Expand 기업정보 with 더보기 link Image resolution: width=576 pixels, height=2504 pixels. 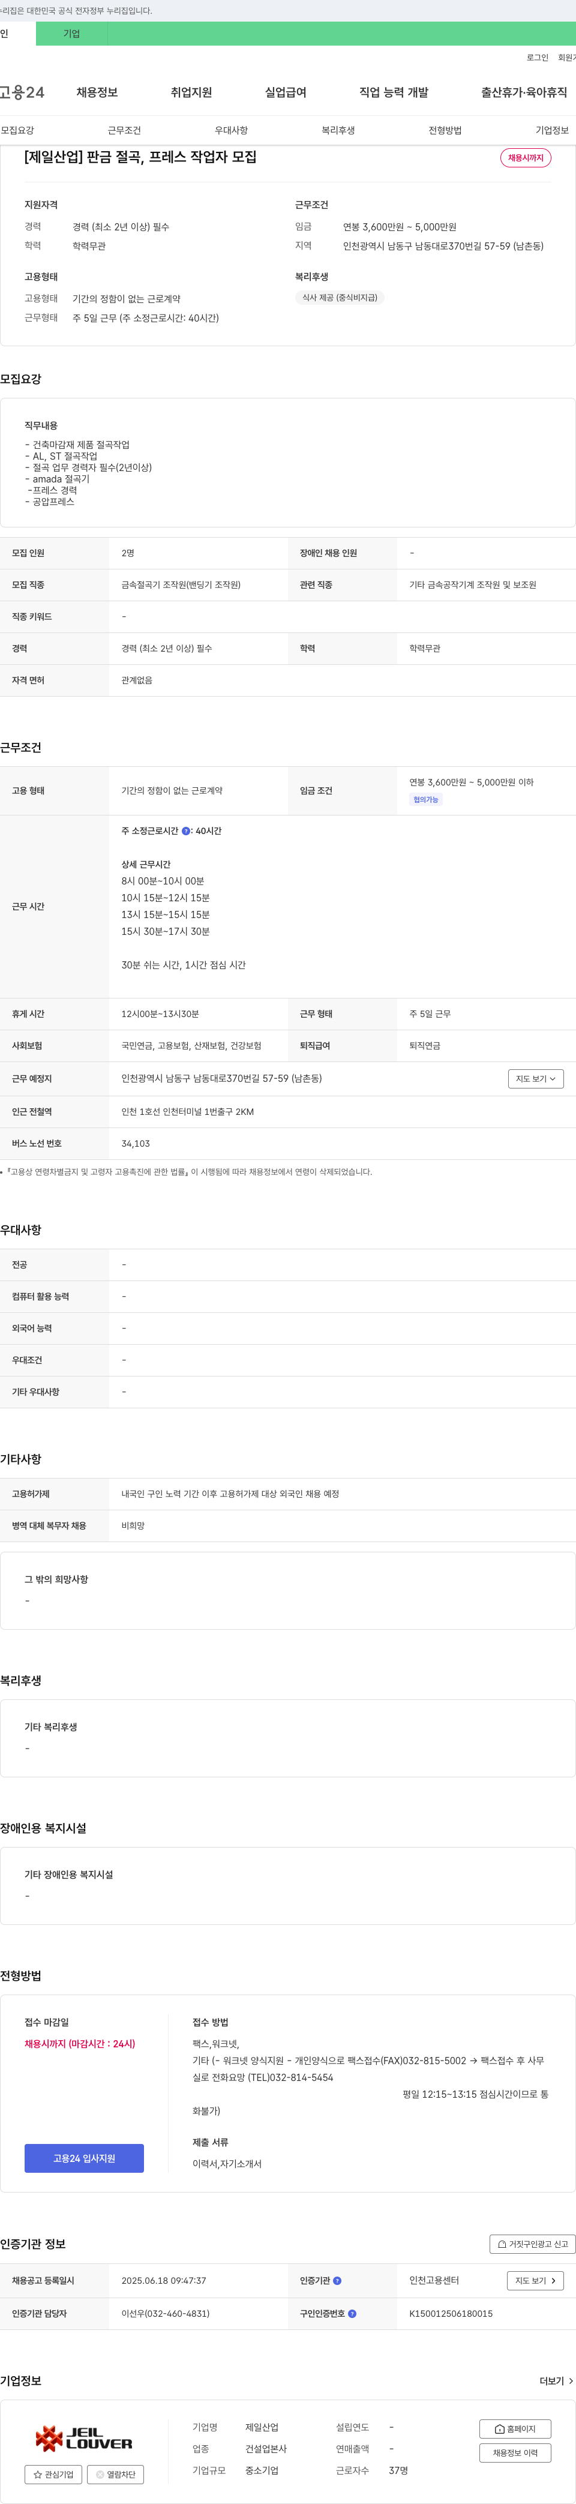556,2382
